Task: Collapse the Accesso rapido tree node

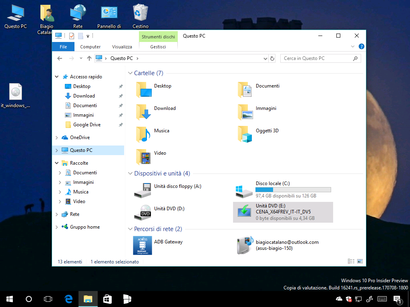Action: pos(57,77)
